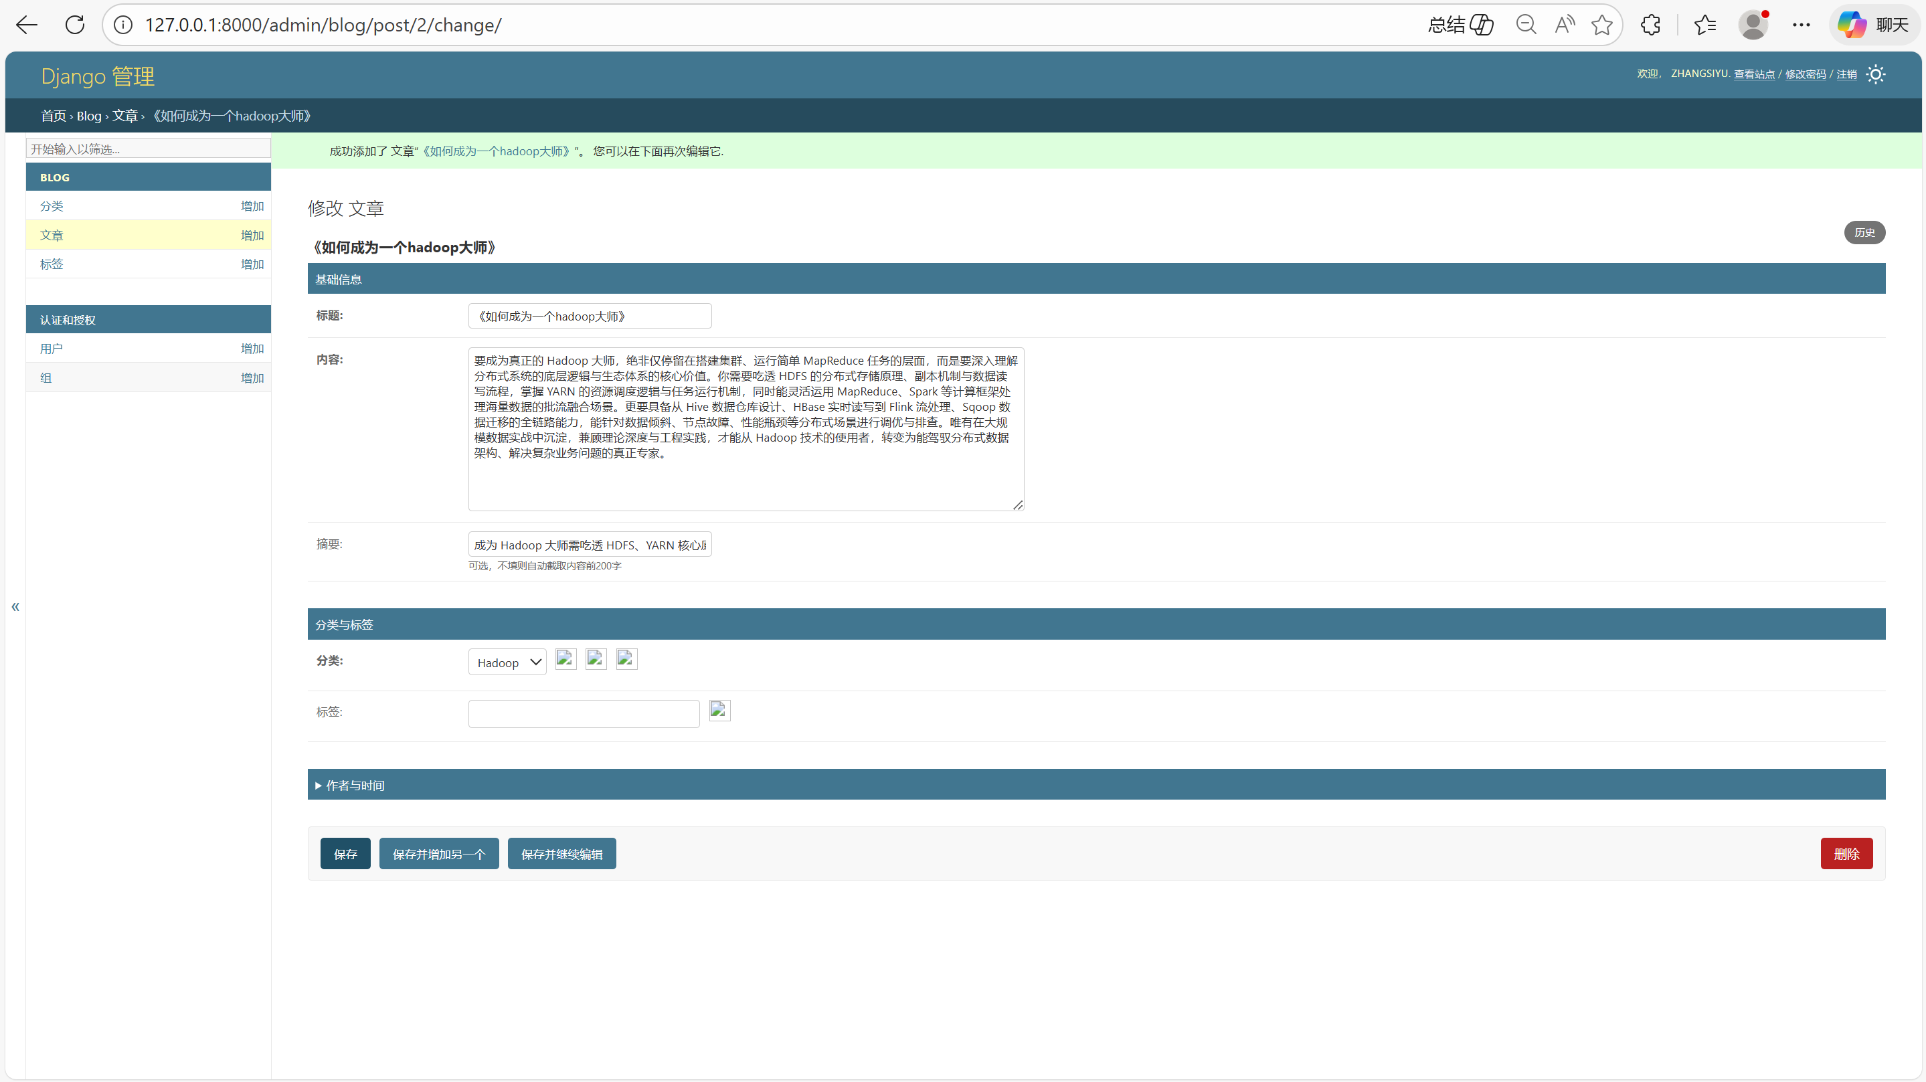Add page to favorites star icon
The height and width of the screenshot is (1082, 1926).
tap(1601, 25)
